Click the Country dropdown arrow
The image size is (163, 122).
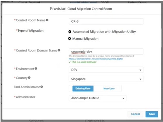point(140,79)
